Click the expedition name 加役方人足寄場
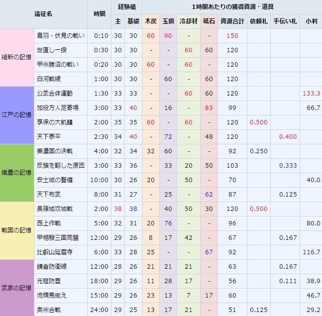Viewport: 322px width, 316px height. click(x=58, y=107)
